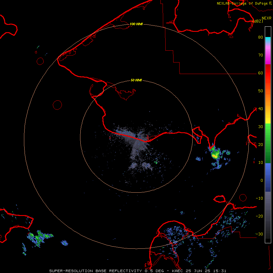The image size is (273, 273).
Task: Click the -10 value on the color scale
Action: pyautogui.click(x=259, y=198)
